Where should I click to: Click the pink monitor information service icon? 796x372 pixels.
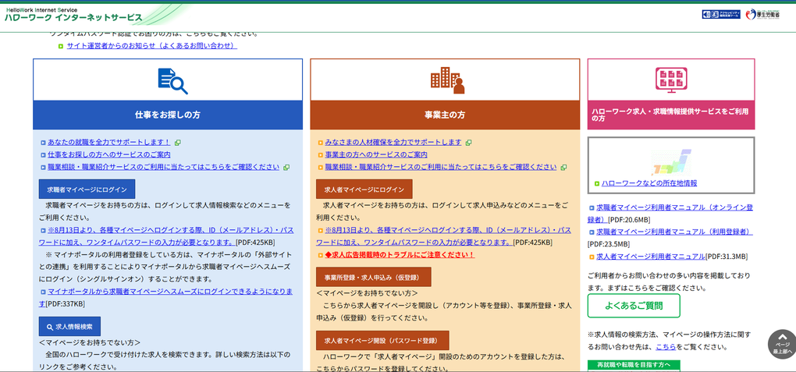[670, 80]
